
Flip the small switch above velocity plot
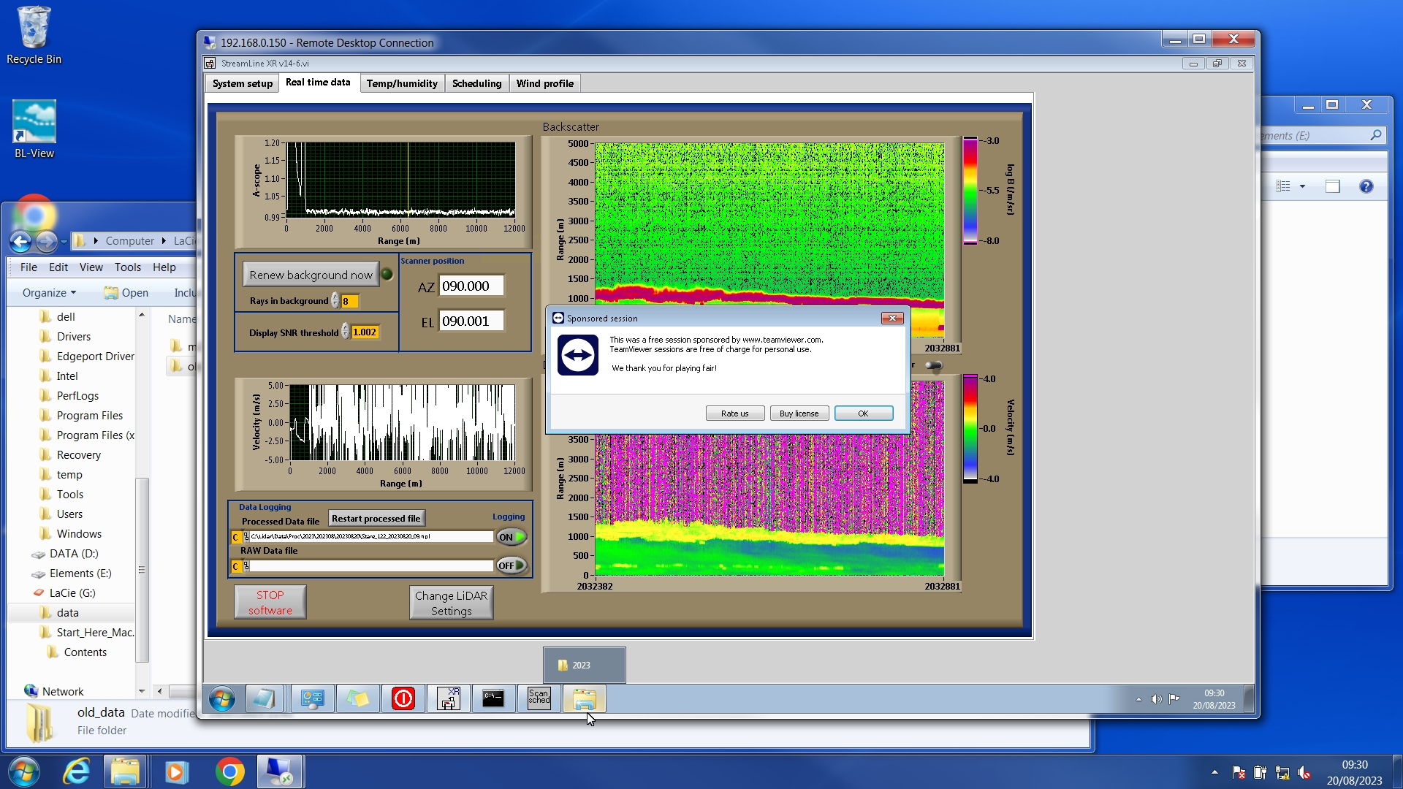pos(933,365)
